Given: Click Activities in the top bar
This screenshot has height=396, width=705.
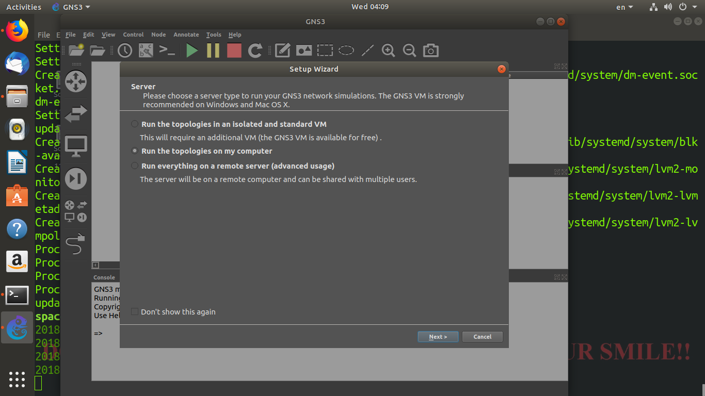Looking at the screenshot, I should click(24, 7).
